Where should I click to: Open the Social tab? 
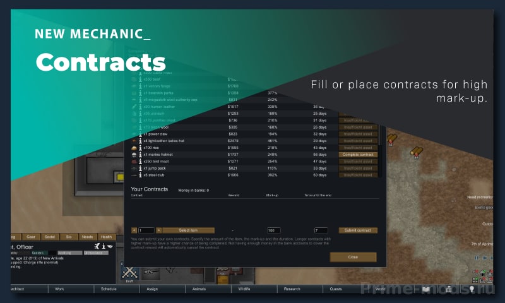pyautogui.click(x=50, y=237)
